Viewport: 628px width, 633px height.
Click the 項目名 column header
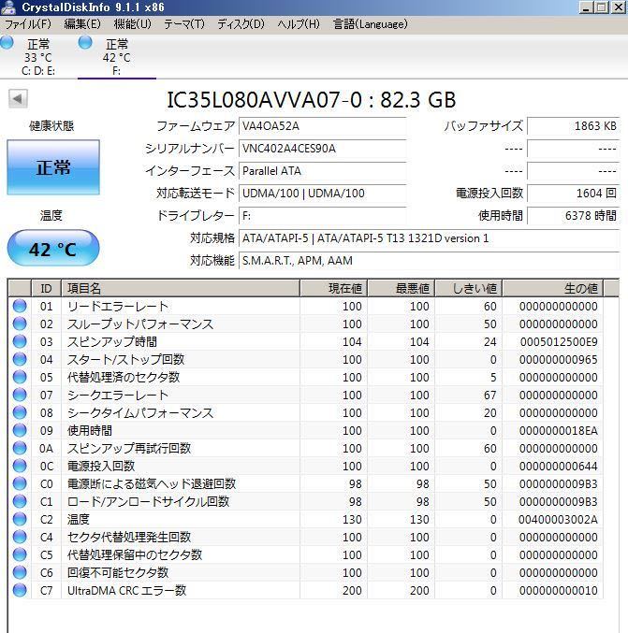pos(181,288)
